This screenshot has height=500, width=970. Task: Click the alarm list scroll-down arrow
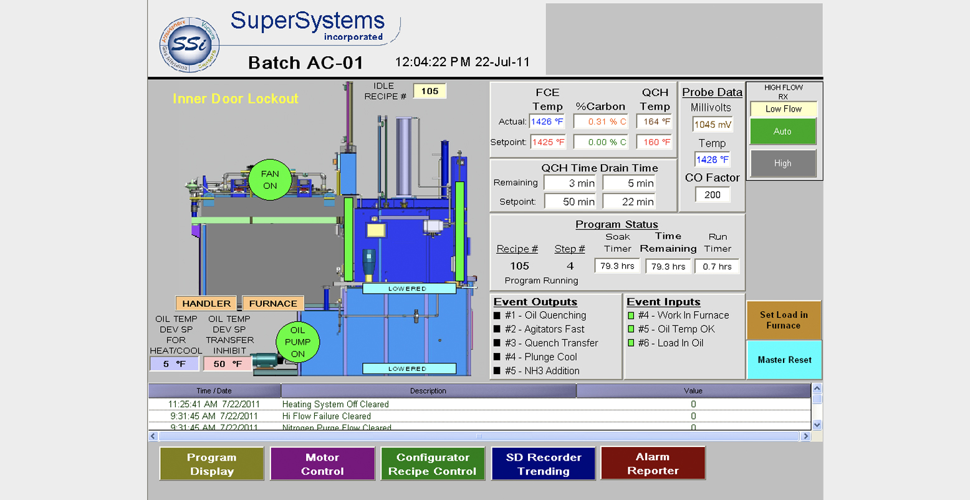pos(817,425)
